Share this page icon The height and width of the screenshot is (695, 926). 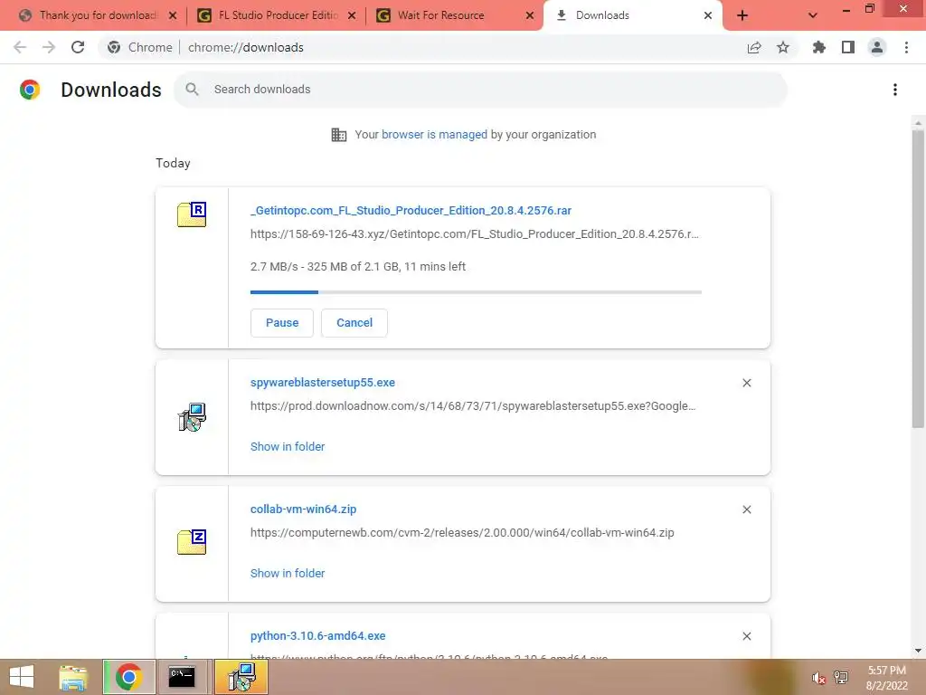(754, 47)
